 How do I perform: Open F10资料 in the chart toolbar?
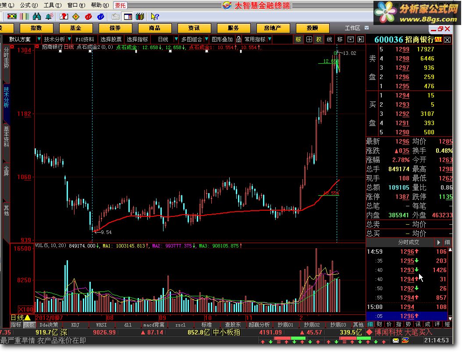(x=85, y=39)
